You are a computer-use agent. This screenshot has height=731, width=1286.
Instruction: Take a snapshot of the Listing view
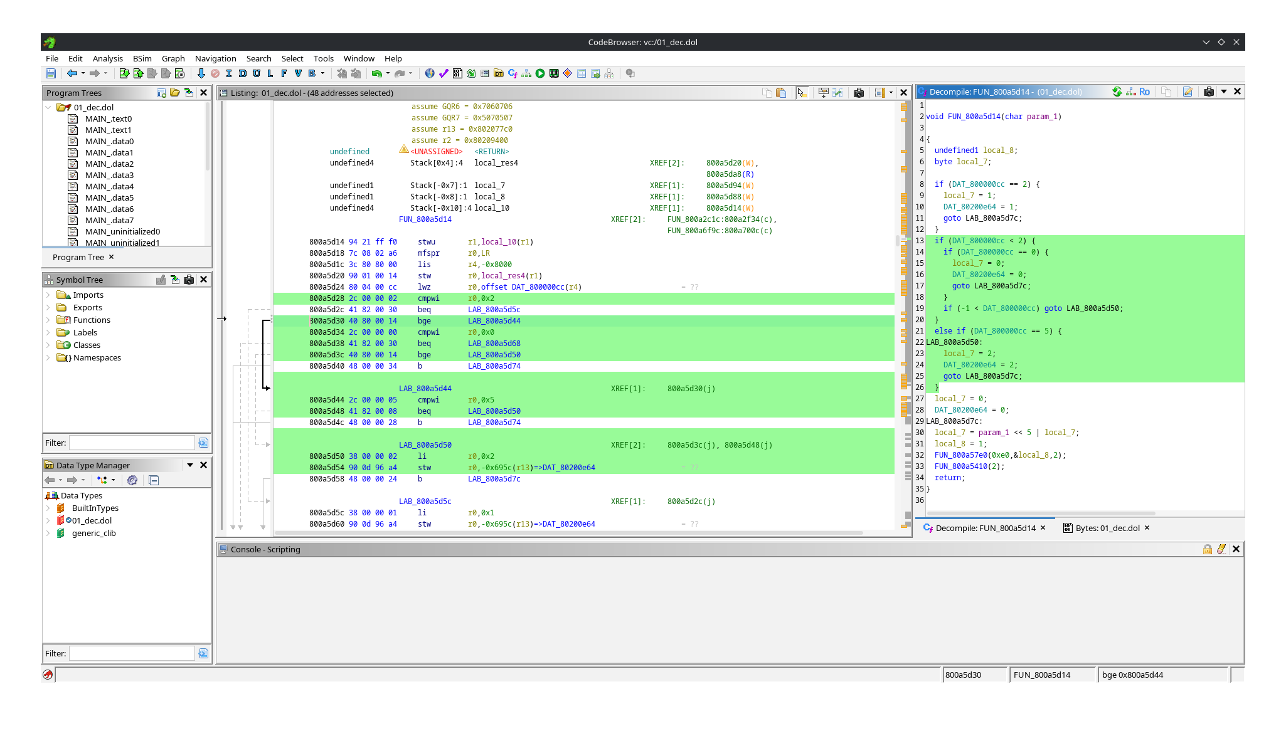[859, 93]
